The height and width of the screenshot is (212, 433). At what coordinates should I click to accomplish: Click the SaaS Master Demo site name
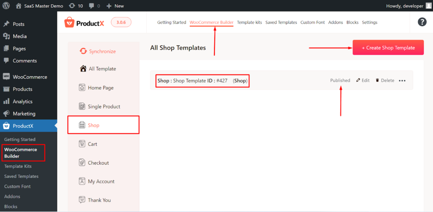[x=44, y=6]
